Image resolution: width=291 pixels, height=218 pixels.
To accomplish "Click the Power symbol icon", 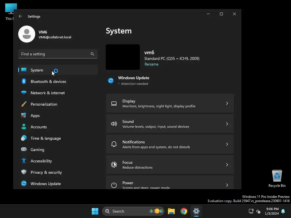I will click(114, 185).
